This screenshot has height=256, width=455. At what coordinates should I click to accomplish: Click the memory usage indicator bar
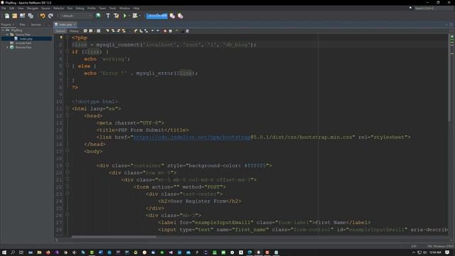pyautogui.click(x=156, y=16)
